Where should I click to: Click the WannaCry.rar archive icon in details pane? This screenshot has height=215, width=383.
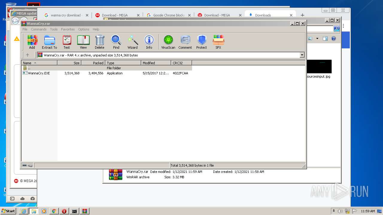(x=115, y=175)
